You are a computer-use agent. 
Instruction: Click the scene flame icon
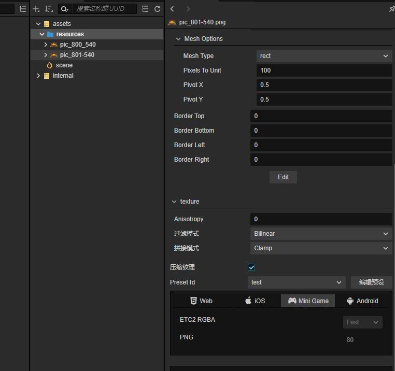click(50, 65)
